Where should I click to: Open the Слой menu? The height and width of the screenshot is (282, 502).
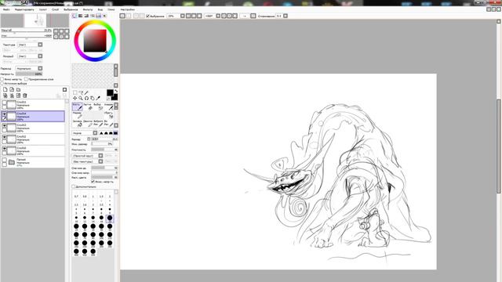(56, 9)
